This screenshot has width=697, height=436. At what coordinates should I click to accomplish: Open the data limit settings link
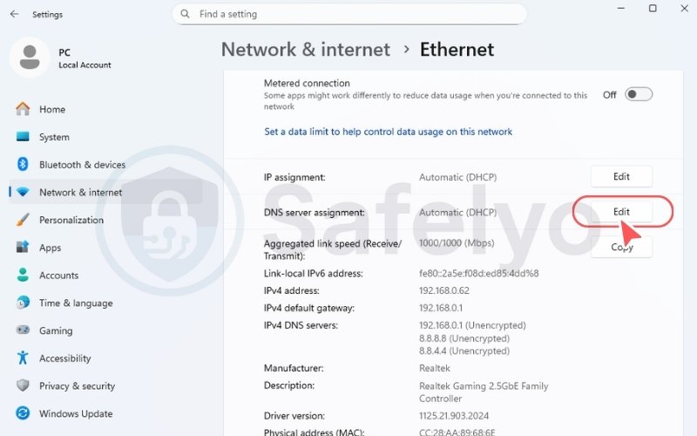[388, 132]
